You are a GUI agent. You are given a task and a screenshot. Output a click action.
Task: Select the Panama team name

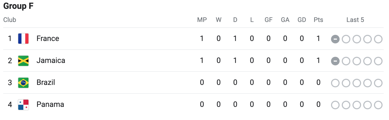(50, 104)
